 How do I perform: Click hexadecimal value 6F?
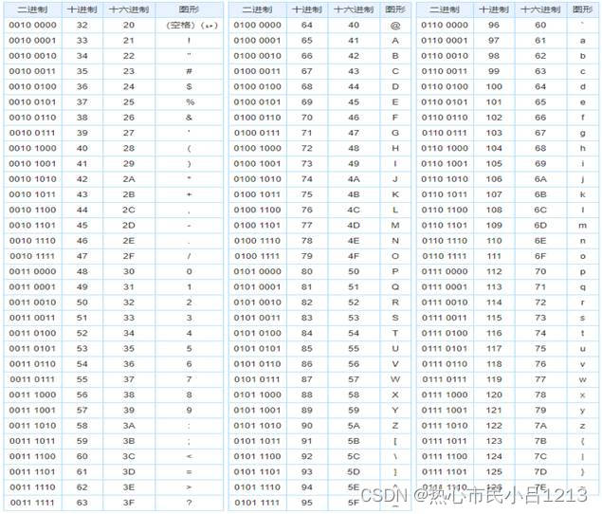click(x=540, y=256)
